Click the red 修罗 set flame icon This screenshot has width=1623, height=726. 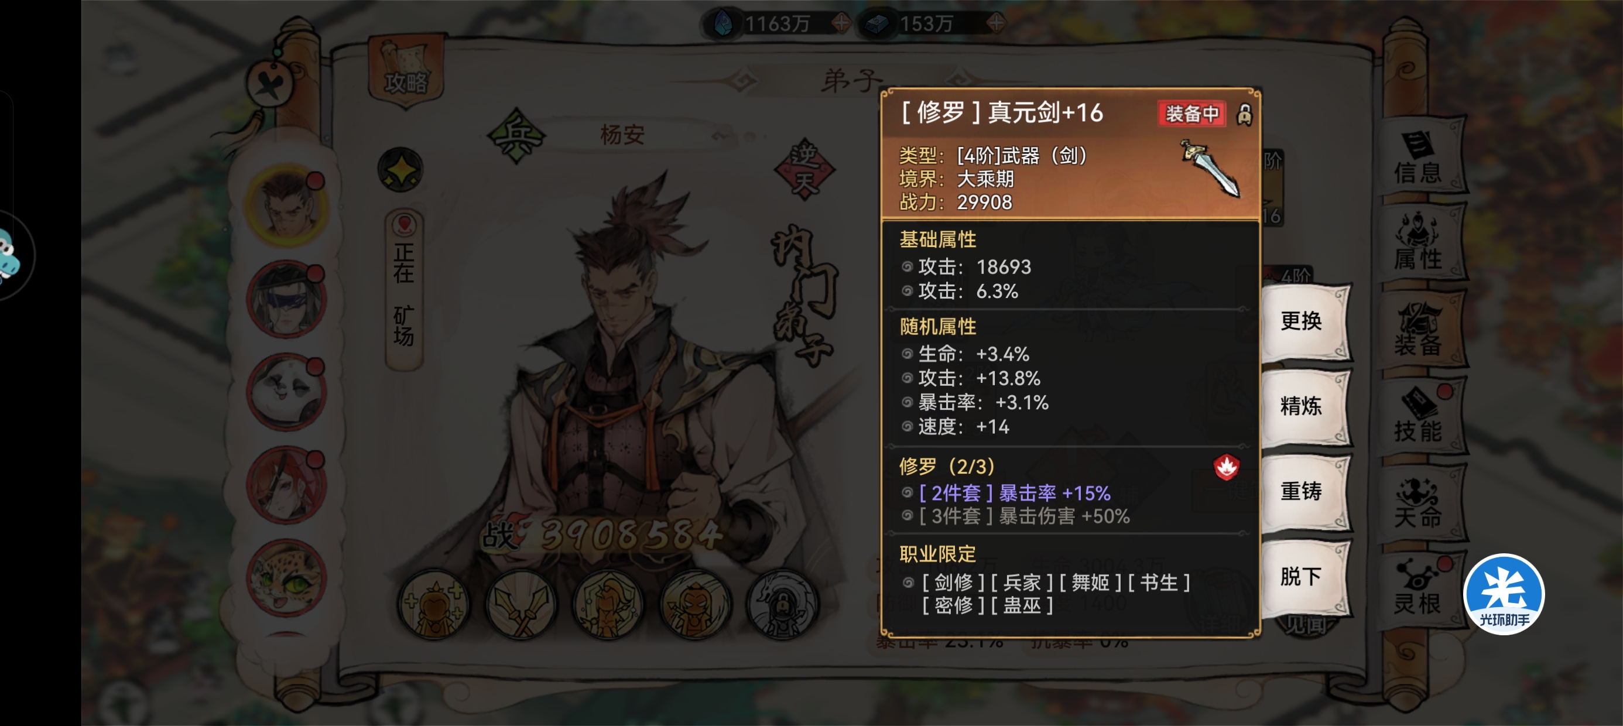point(1226,467)
